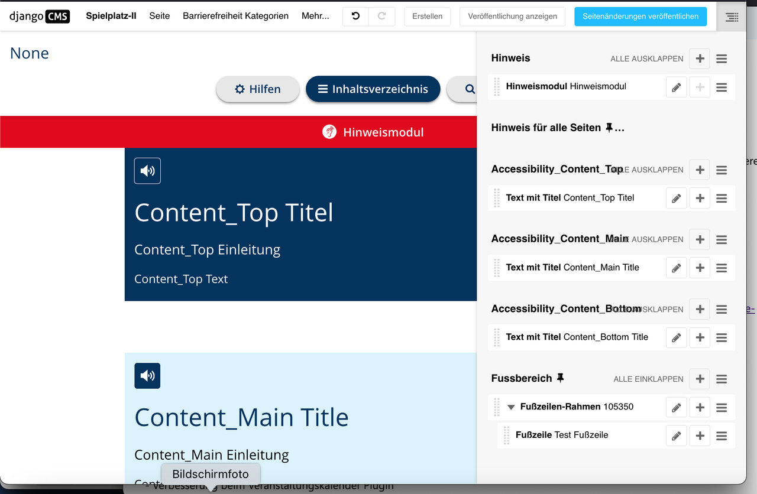Publish with Seitenänderungen veröffentlichen
The height and width of the screenshot is (494, 757).
tap(640, 17)
